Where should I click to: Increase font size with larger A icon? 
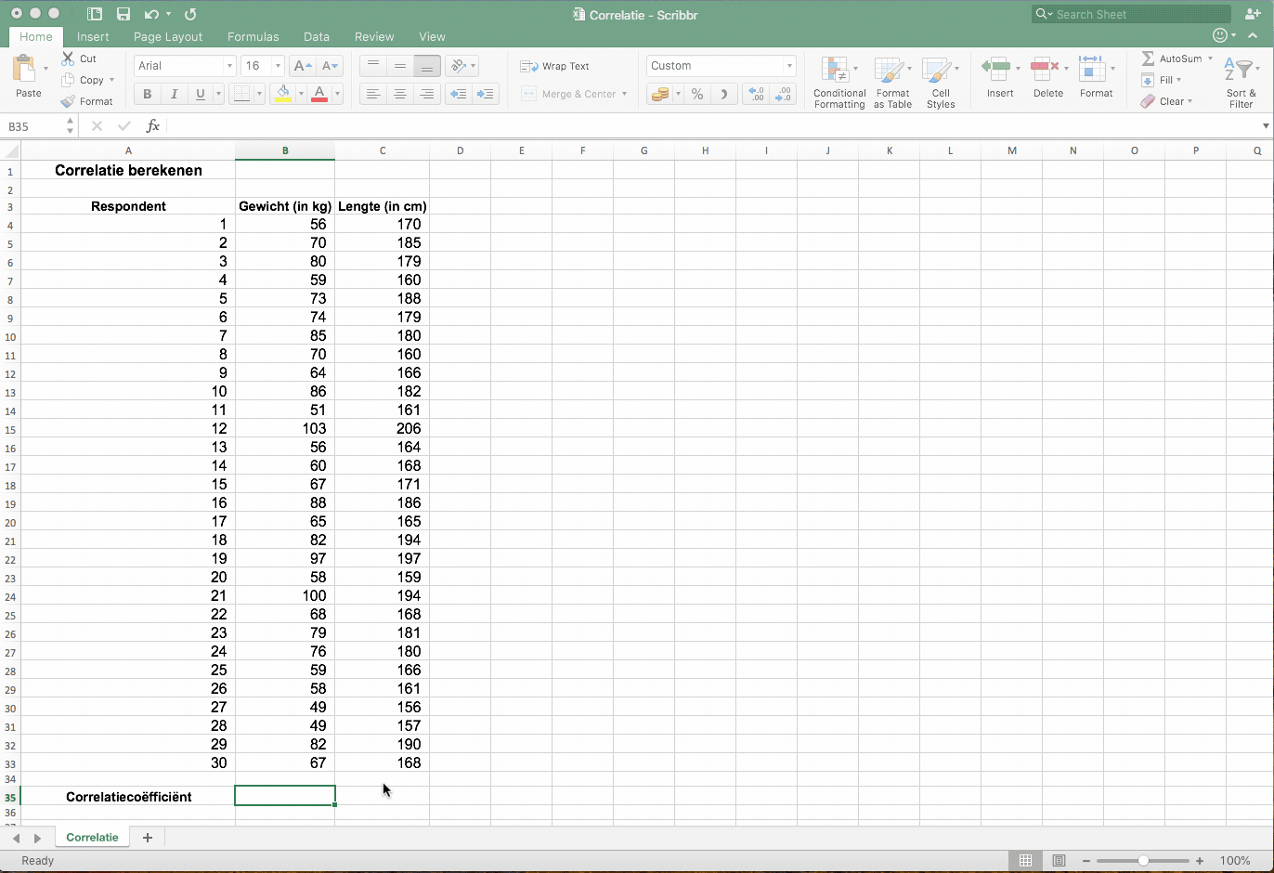(x=302, y=66)
